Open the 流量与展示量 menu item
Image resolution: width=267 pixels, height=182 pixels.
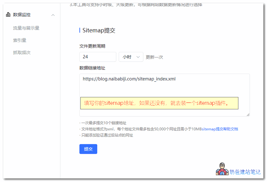coord(26,28)
